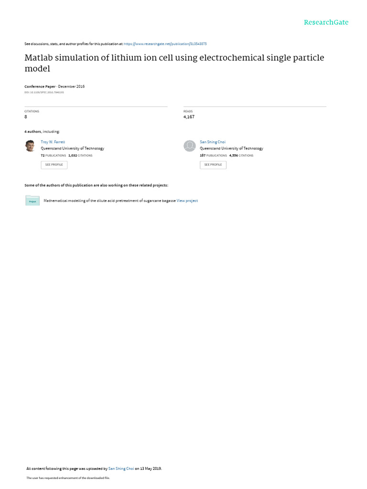
Task: Select the DOI text below Conference Paper
Action: [x=44, y=92]
